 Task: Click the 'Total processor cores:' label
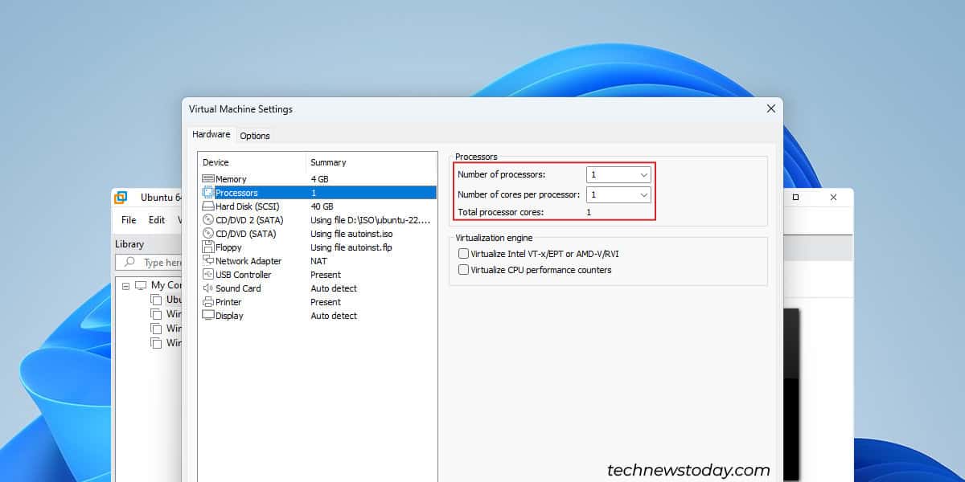pyautogui.click(x=500, y=212)
